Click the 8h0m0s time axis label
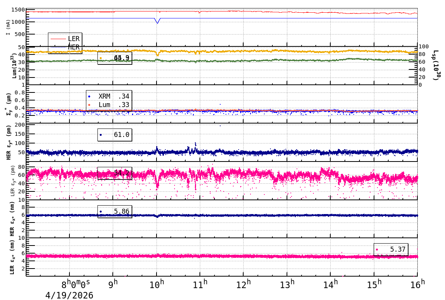This screenshot has height=300, width=445. pyautogui.click(x=76, y=284)
